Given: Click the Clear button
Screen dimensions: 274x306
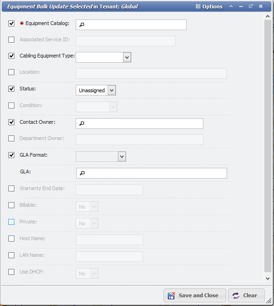Looking at the screenshot, I should pyautogui.click(x=246, y=295).
